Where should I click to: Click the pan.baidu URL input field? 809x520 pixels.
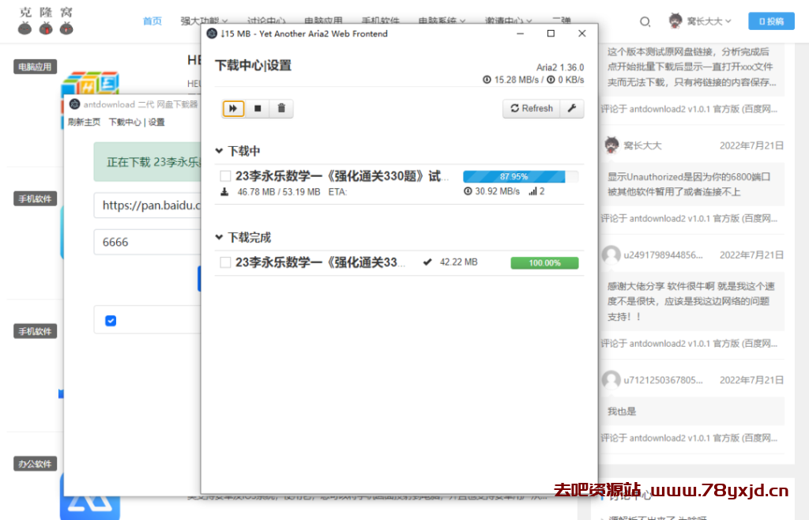tap(148, 205)
